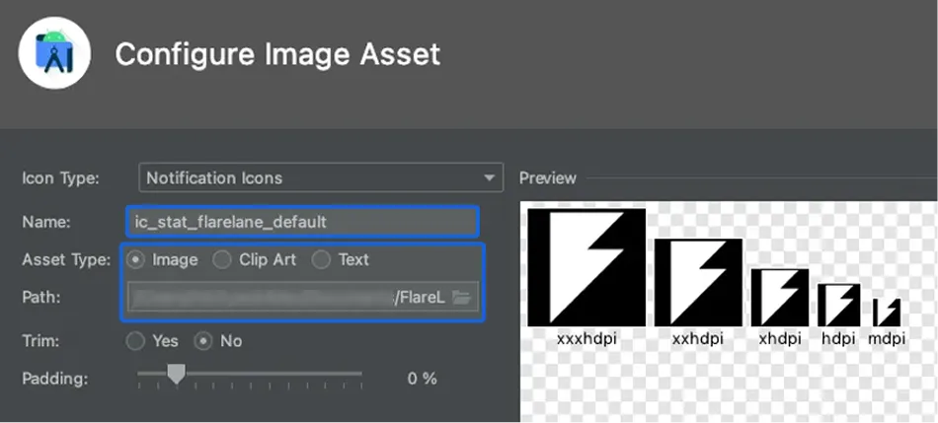Click the Name field ic_stat_flarelane_default

[302, 222]
